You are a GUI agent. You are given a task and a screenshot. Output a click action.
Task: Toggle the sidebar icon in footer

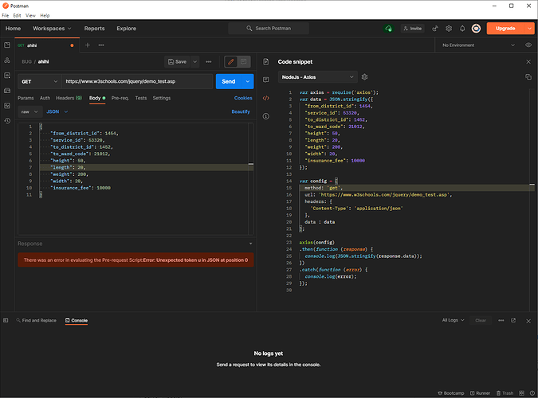(6, 321)
